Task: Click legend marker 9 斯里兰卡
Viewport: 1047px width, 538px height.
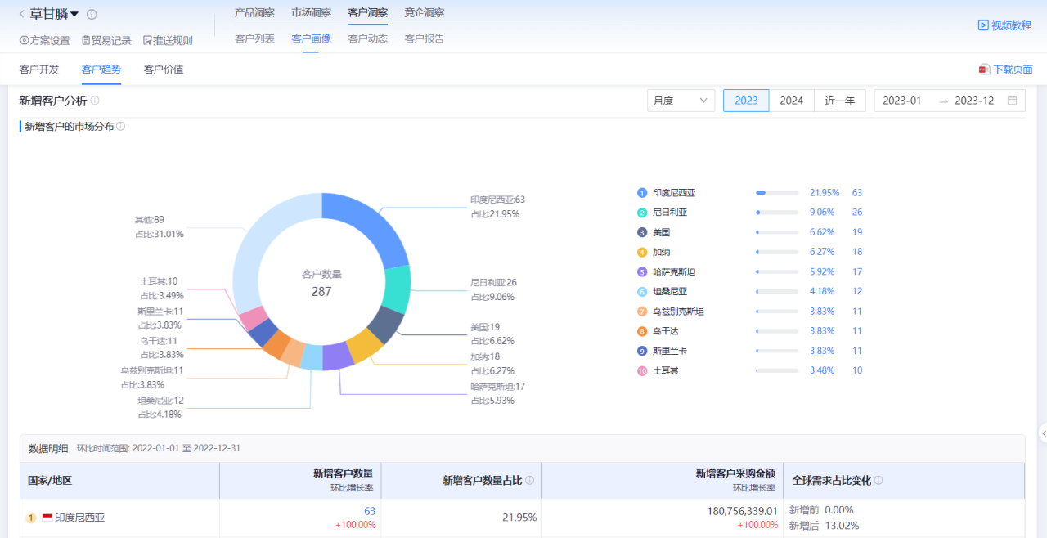Action: [642, 351]
